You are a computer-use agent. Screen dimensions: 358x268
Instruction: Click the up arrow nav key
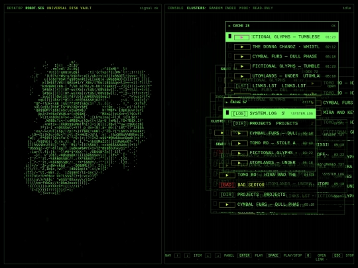(178, 255)
